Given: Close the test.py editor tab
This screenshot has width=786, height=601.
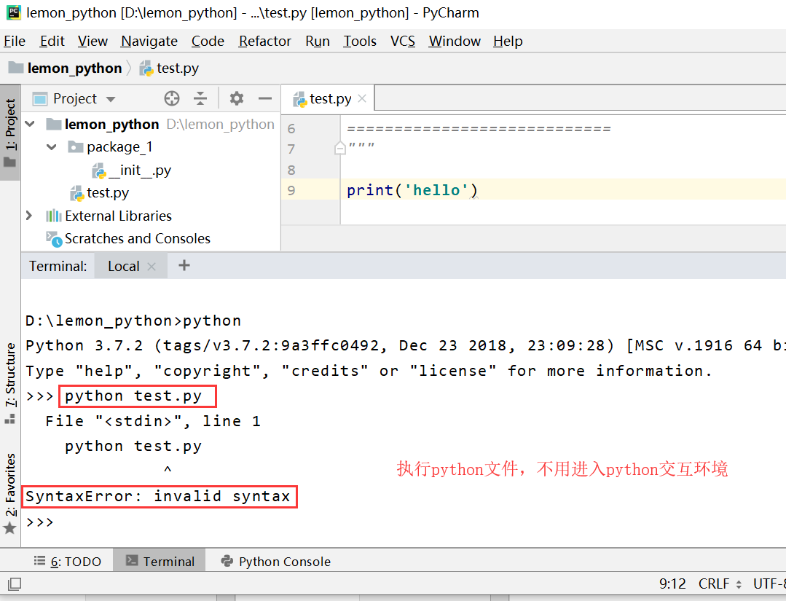Looking at the screenshot, I should click(362, 99).
